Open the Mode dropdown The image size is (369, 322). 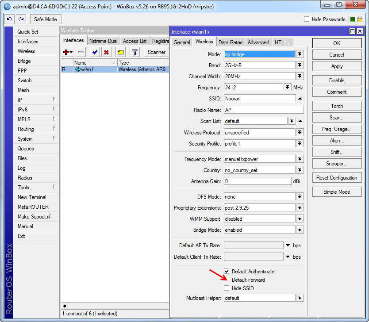[300, 54]
